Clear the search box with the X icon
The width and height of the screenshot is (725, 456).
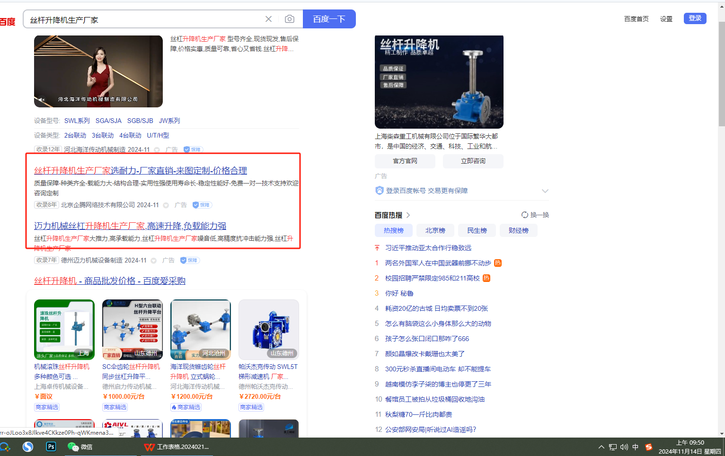(268, 19)
